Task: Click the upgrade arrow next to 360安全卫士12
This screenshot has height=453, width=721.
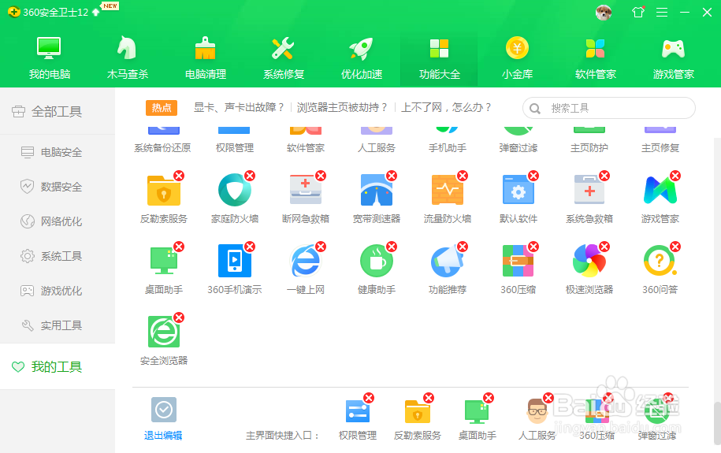Action: coord(95,13)
